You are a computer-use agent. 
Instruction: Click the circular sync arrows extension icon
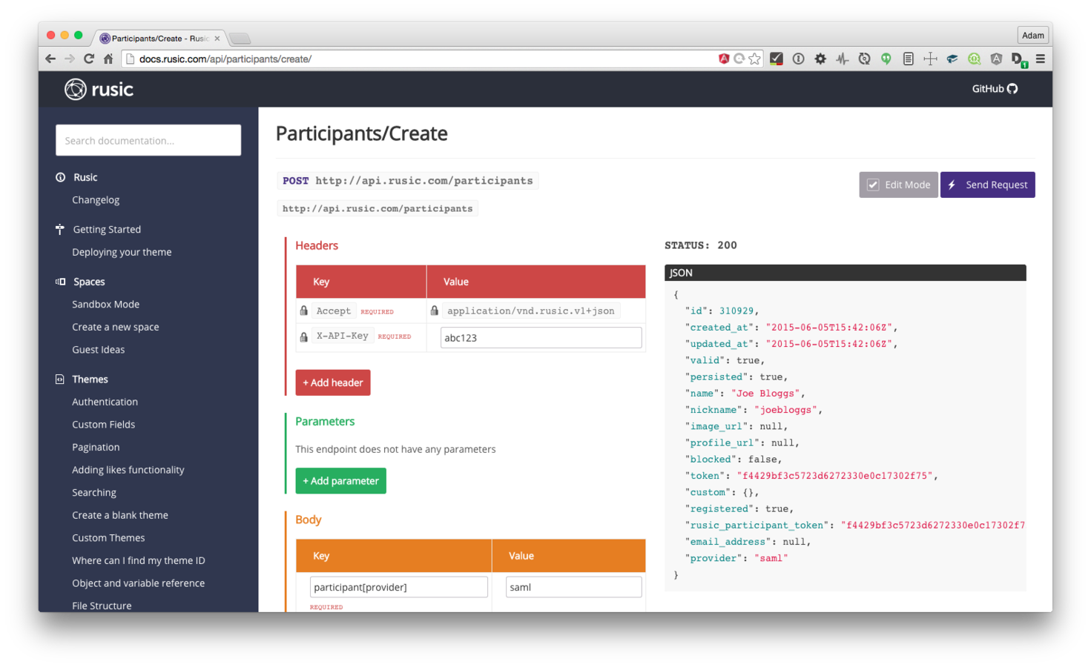click(x=864, y=59)
